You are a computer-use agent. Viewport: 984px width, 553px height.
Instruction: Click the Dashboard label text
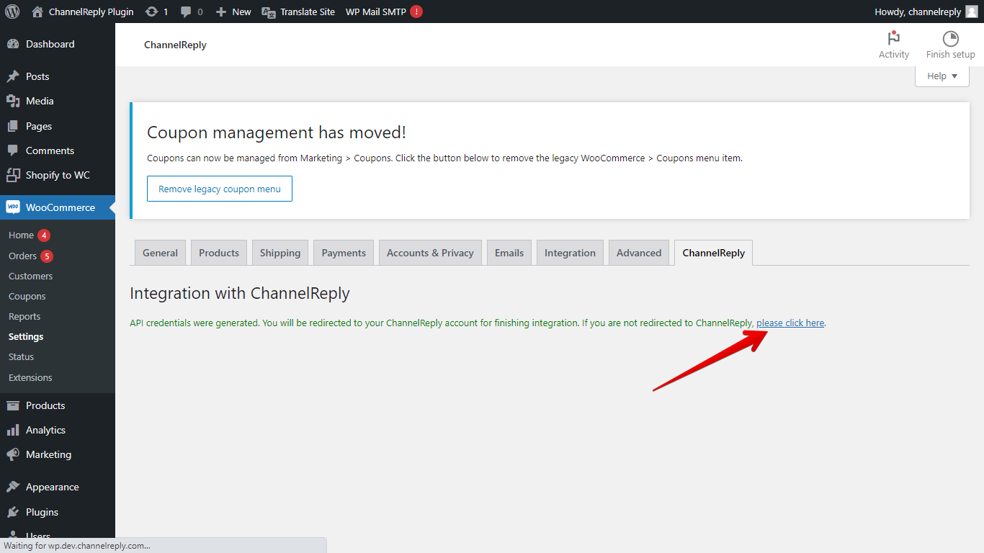(x=50, y=44)
